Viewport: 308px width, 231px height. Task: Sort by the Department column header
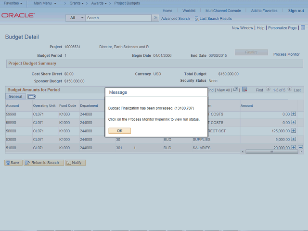coord(89,106)
